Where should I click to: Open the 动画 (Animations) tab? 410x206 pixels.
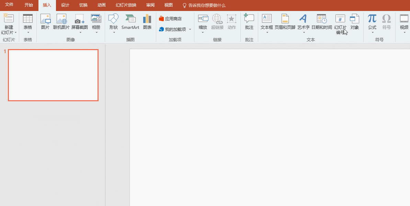click(x=101, y=5)
